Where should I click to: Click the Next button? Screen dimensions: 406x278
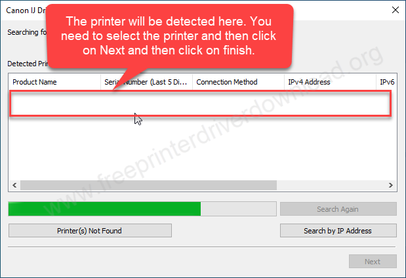(373, 262)
